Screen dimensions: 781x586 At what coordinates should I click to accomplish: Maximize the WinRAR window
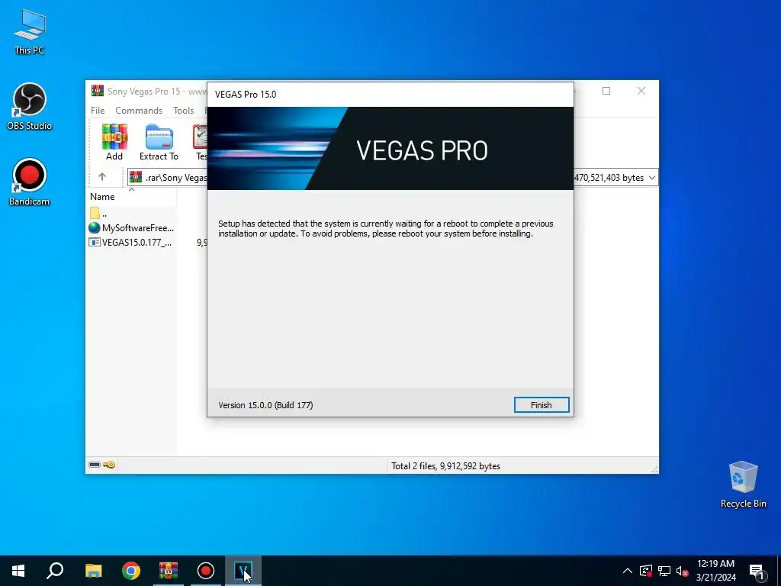point(606,91)
